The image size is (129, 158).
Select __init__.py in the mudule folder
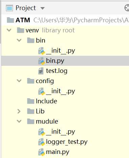(60, 132)
